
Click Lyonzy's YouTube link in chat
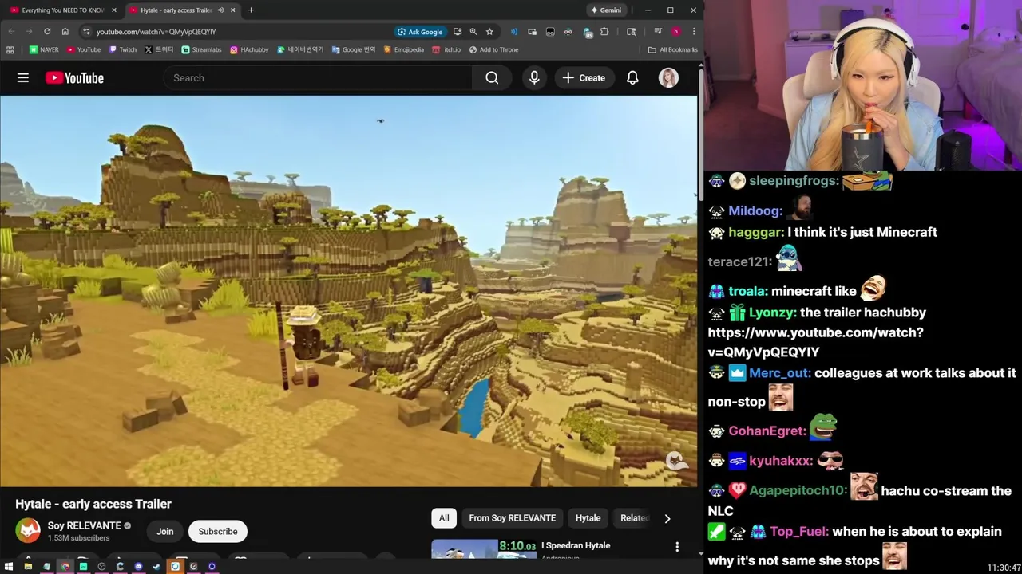coord(815,342)
